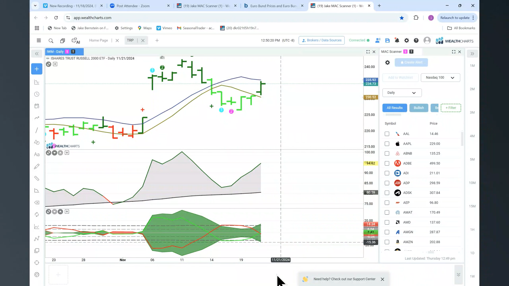Add a new workspace tab
The height and width of the screenshot is (286, 509).
click(157, 41)
